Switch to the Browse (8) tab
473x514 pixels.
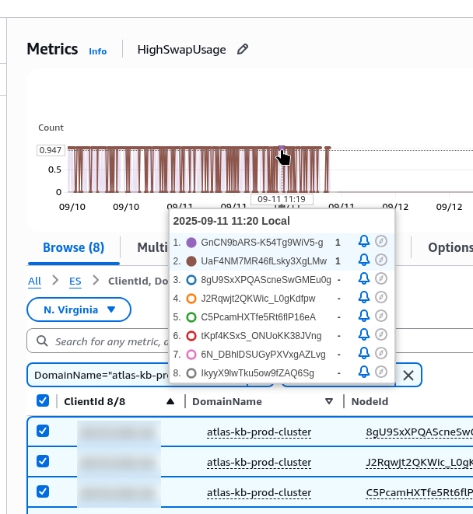point(73,247)
